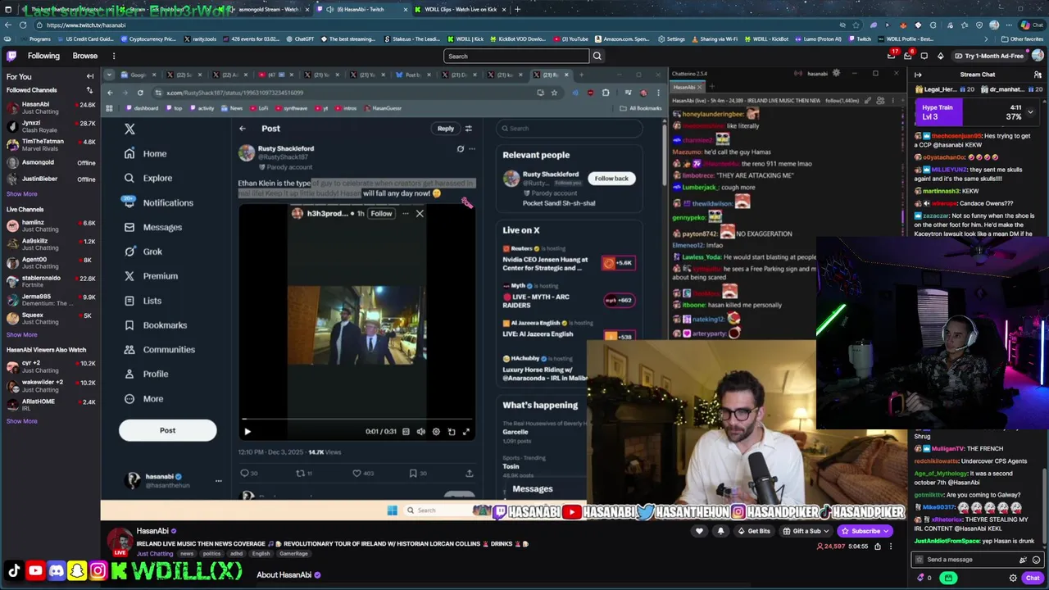
Task: Toggle HasanAbi notifications bell
Action: 720,531
